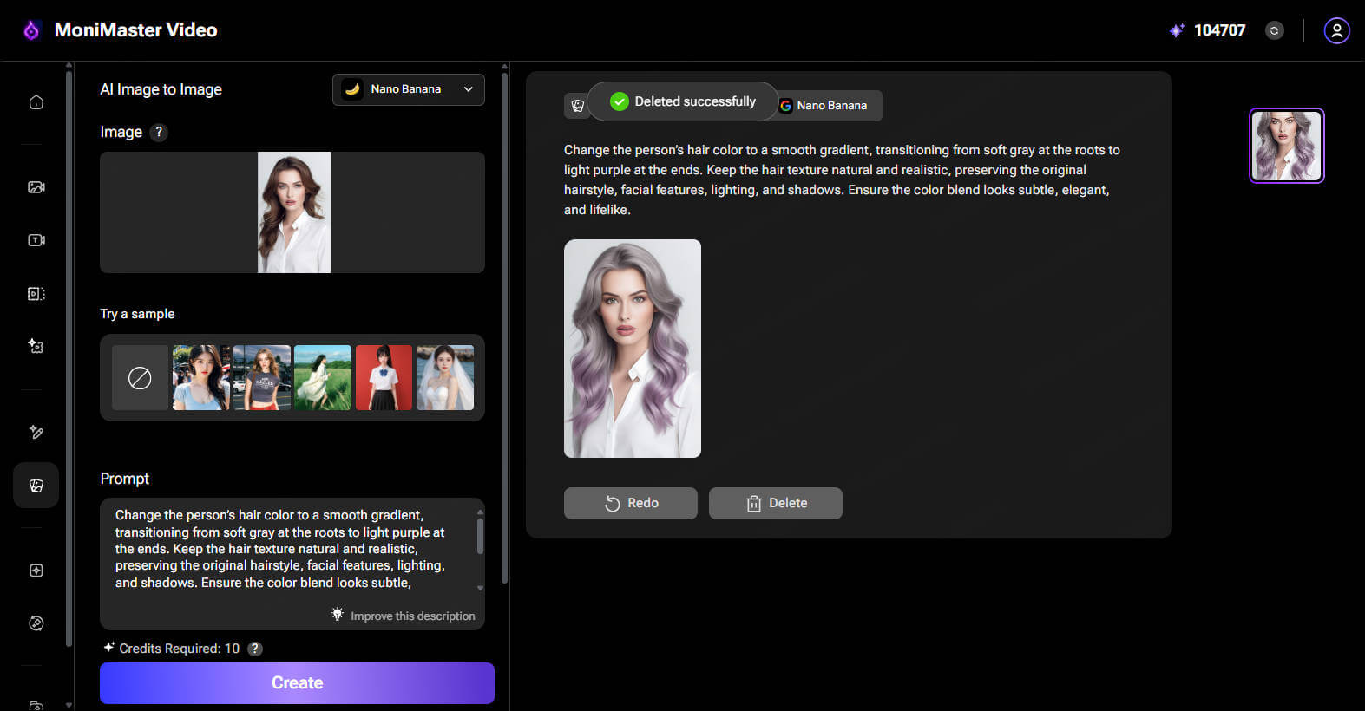Image resolution: width=1365 pixels, height=711 pixels.
Task: Open the text-to-video sidebar tool
Action: [36, 240]
